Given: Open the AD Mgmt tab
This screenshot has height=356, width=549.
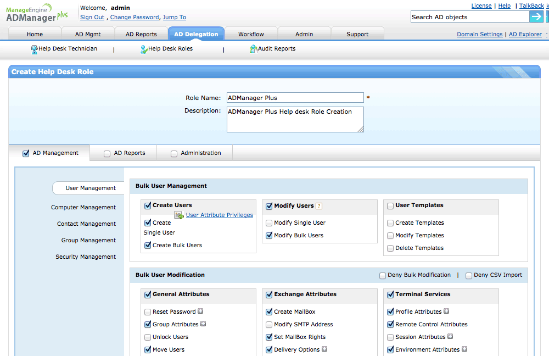Looking at the screenshot, I should click(88, 34).
